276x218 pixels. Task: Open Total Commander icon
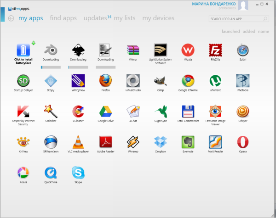tap(188, 111)
